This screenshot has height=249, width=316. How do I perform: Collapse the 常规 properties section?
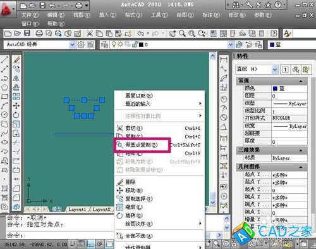click(301, 81)
